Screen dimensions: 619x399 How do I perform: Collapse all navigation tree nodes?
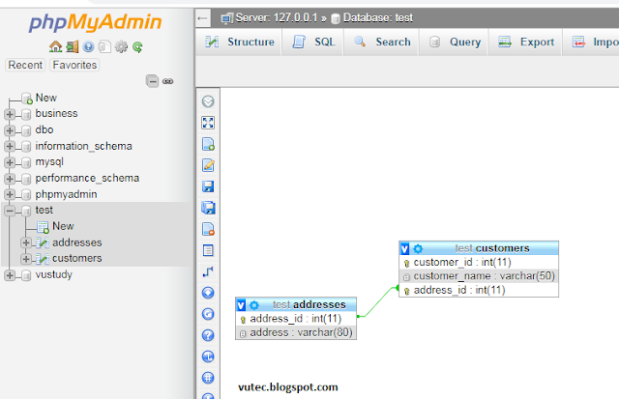(x=153, y=81)
